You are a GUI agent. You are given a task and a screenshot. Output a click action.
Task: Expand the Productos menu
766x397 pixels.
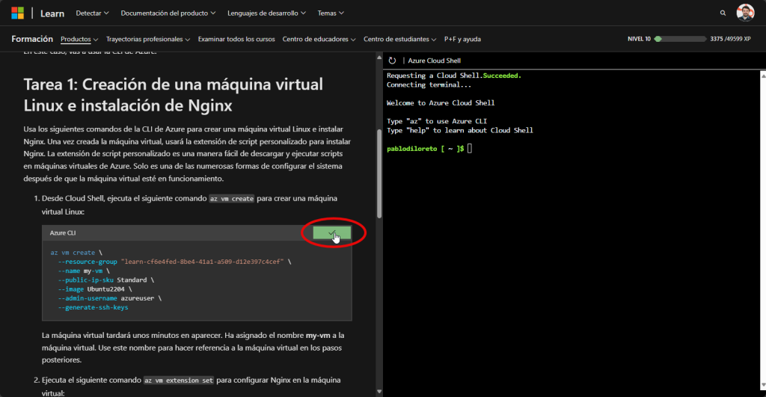point(79,39)
